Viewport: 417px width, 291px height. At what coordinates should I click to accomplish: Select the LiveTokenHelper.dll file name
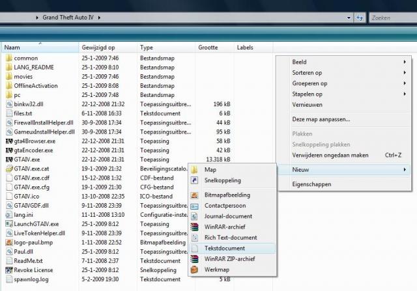click(x=39, y=233)
